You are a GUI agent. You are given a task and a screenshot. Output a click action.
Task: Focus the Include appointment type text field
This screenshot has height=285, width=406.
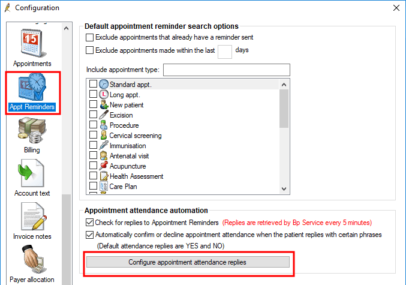pyautogui.click(x=227, y=70)
